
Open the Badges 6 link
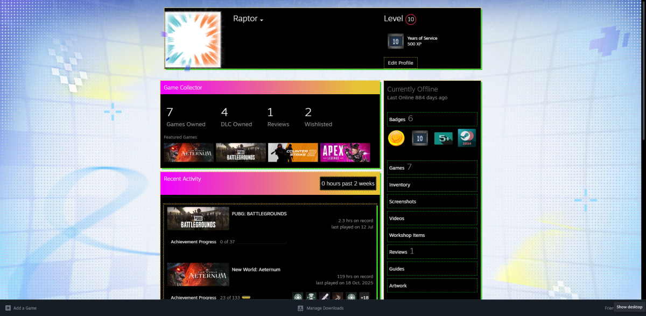pyautogui.click(x=432, y=119)
